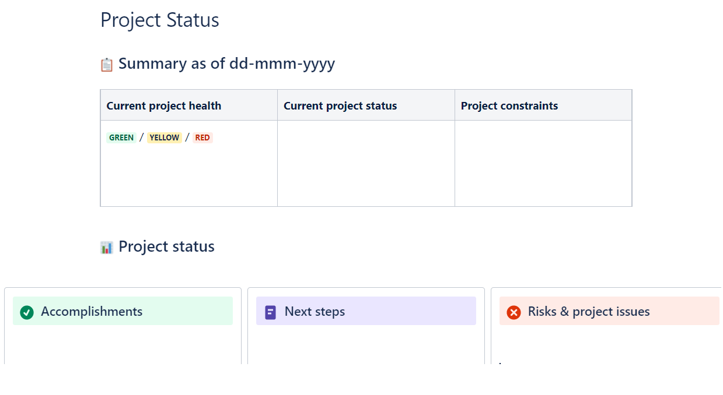Screen dimensions: 723x395
Task: Click empty cell under Project constraints
Action: 543,163
